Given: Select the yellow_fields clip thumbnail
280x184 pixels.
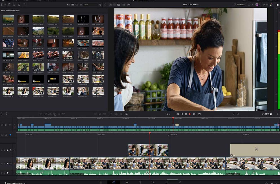Looking at the screenshot, I should point(8,19).
